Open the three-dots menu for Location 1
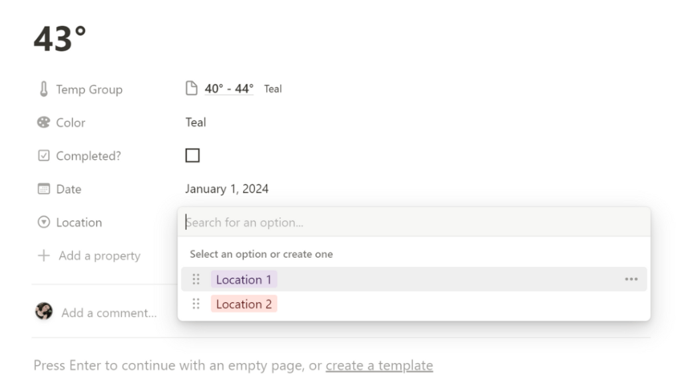Image resolution: width=682 pixels, height=389 pixels. pyautogui.click(x=631, y=280)
